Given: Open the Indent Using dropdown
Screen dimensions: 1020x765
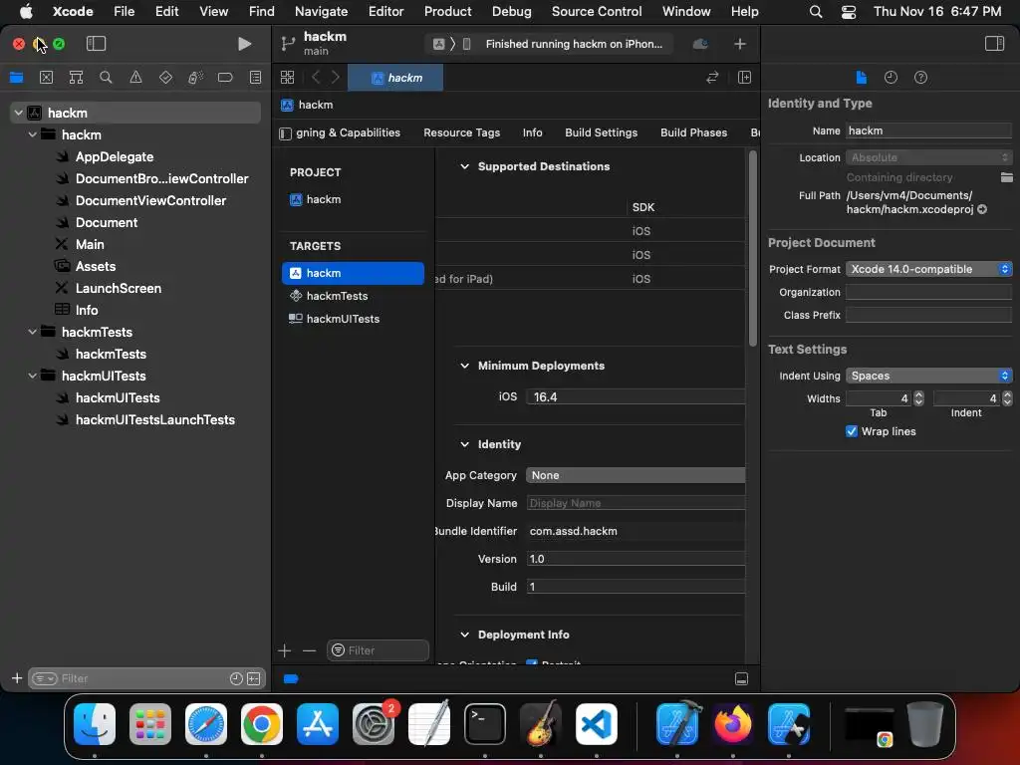Looking at the screenshot, I should [x=929, y=376].
